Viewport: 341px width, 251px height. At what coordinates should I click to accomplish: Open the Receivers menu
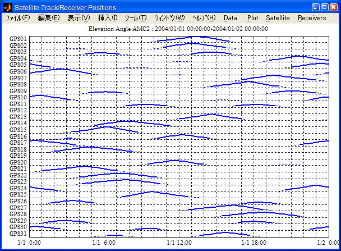[x=312, y=18]
